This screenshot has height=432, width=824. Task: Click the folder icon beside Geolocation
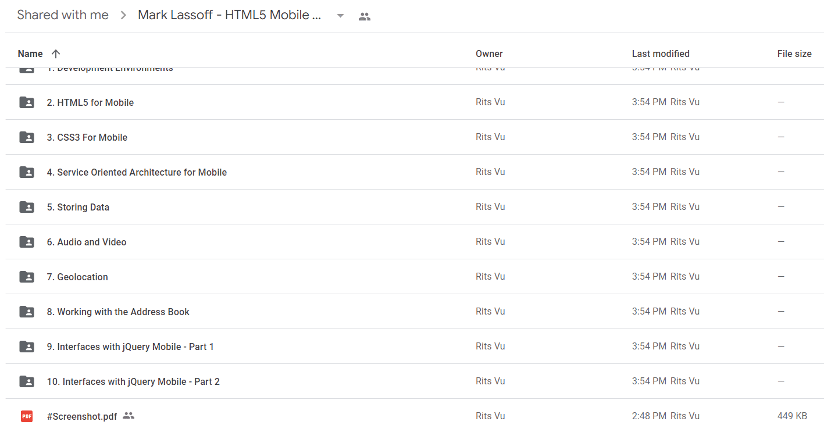27,277
